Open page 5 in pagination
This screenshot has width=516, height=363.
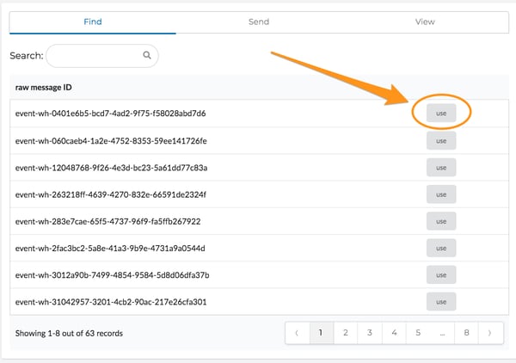418,333
